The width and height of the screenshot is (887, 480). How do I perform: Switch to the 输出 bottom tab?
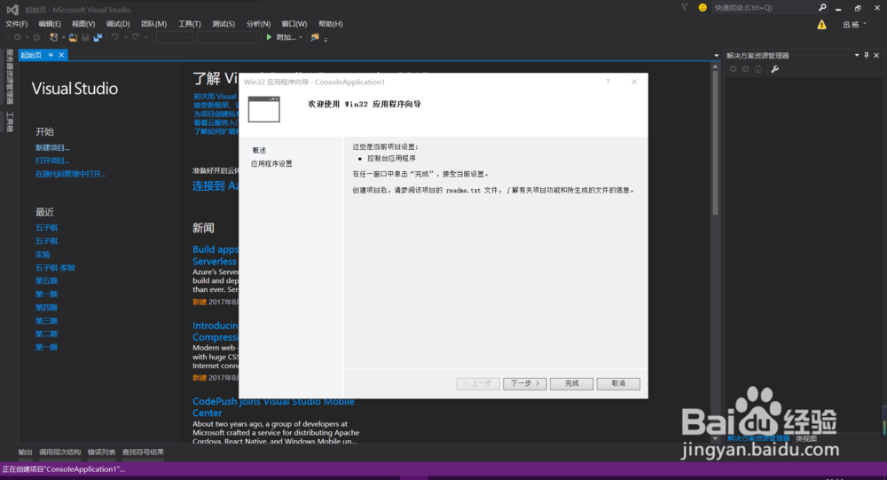coord(26,452)
